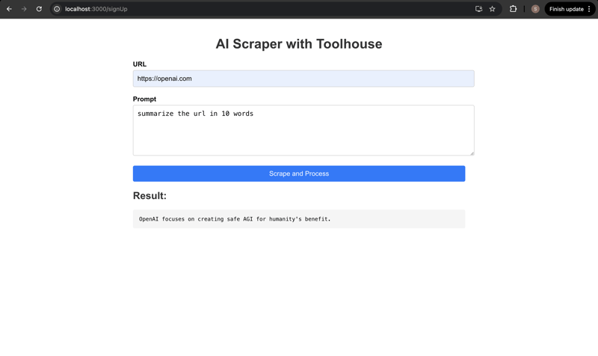Click the URL field label
Screen dimensions: 598x356
[x=140, y=64]
